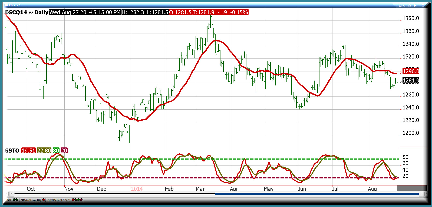Click the 40 label on stochastic axis
Screen dimensions: 432x207
pyautogui.click(x=405, y=170)
